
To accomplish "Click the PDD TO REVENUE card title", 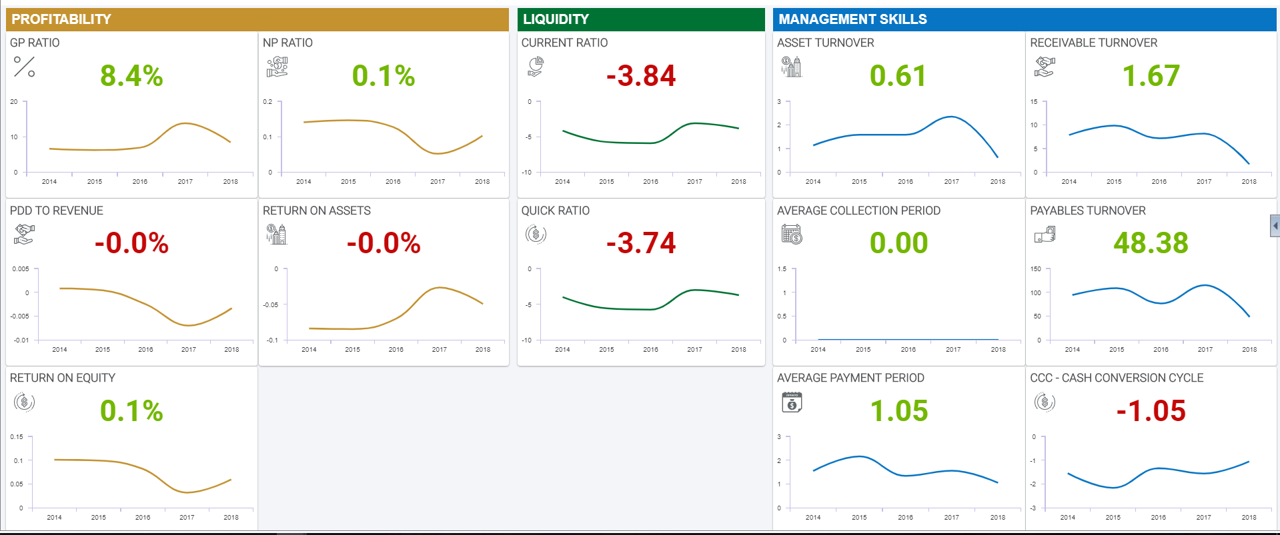I will tap(57, 211).
